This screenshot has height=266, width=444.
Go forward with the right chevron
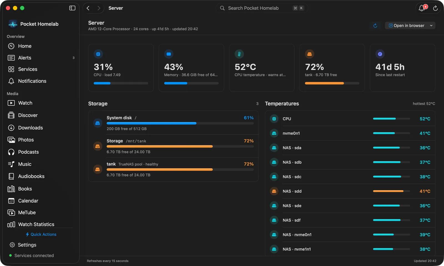[99, 8]
